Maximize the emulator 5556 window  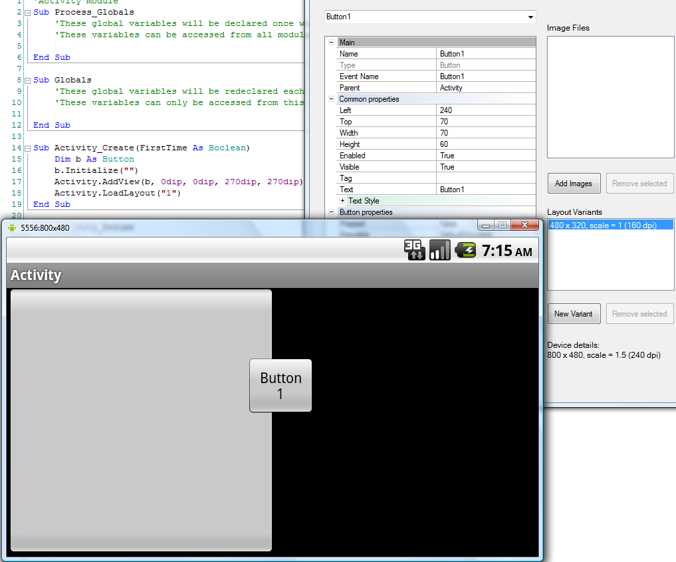pyautogui.click(x=503, y=225)
